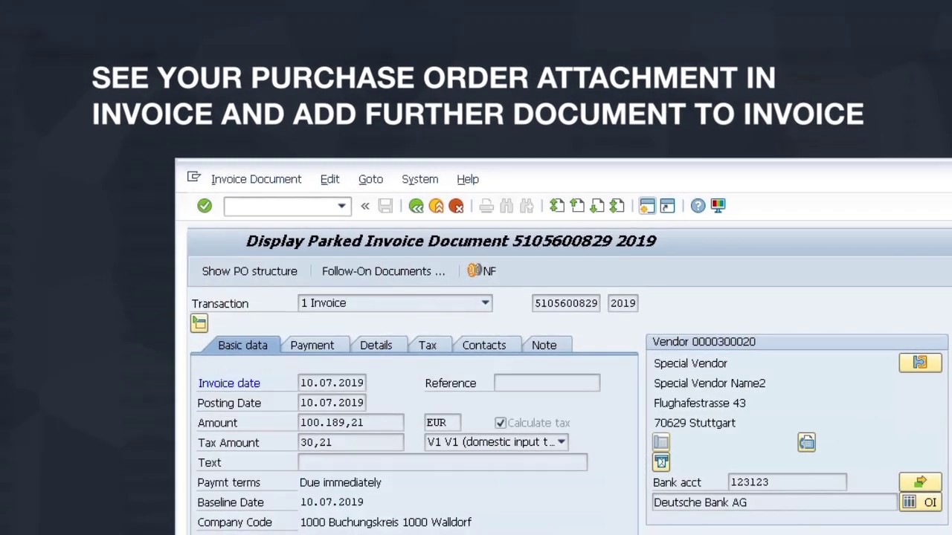Click the green Back arrow icon

click(x=416, y=206)
